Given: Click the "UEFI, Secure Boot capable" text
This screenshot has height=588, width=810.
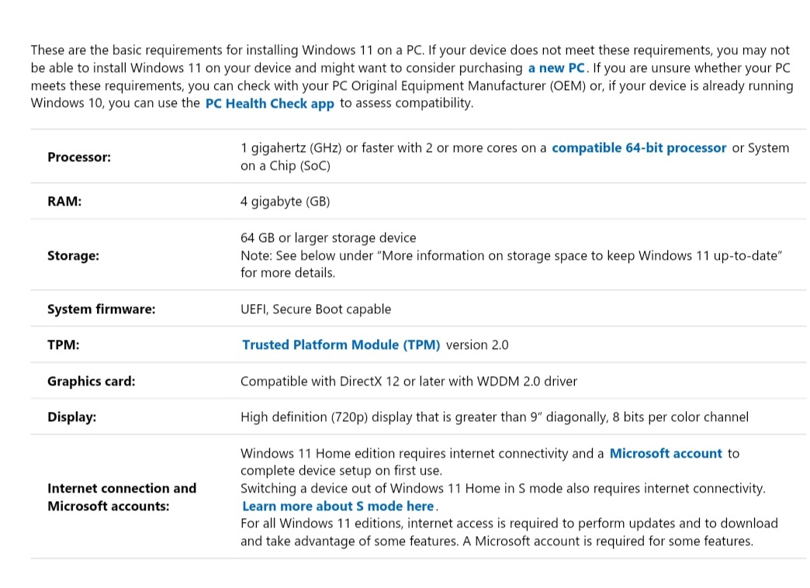Looking at the screenshot, I should tap(316, 309).
